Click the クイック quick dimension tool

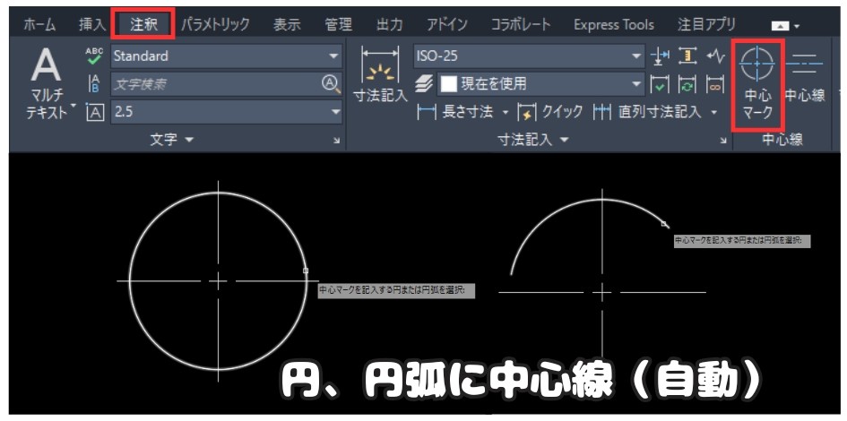[x=550, y=112]
